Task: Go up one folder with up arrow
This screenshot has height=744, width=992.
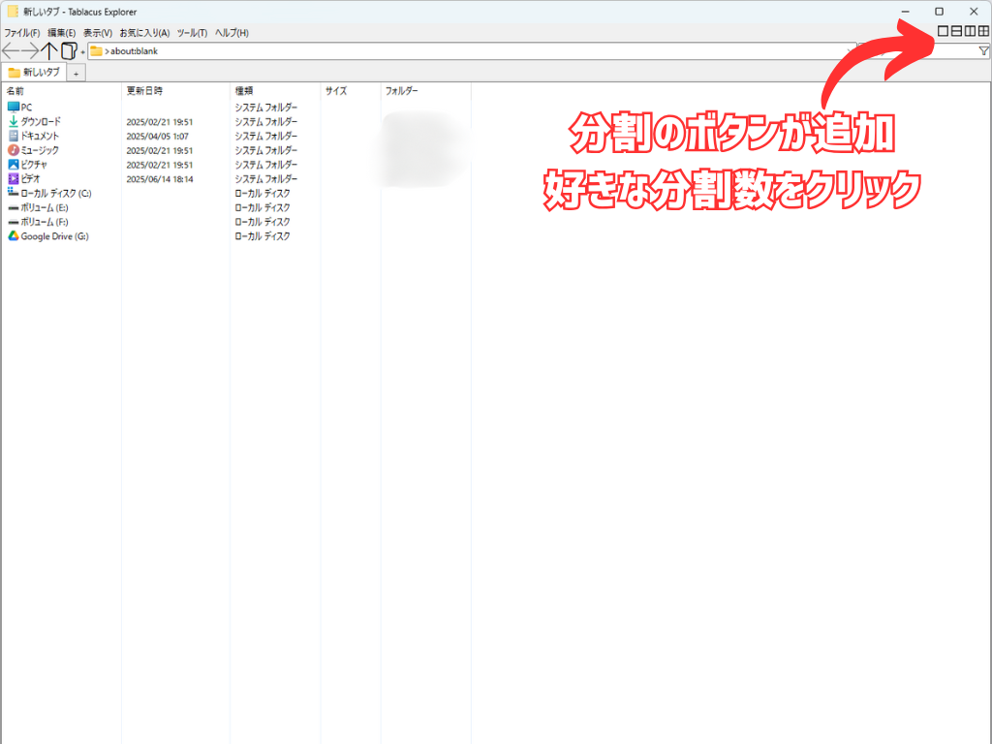Action: [50, 51]
